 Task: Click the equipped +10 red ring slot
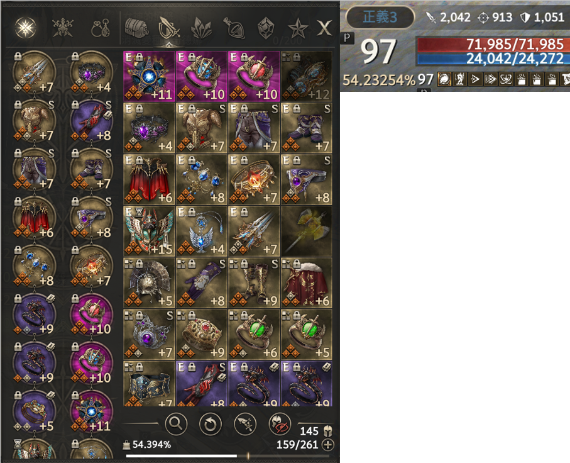point(91,315)
